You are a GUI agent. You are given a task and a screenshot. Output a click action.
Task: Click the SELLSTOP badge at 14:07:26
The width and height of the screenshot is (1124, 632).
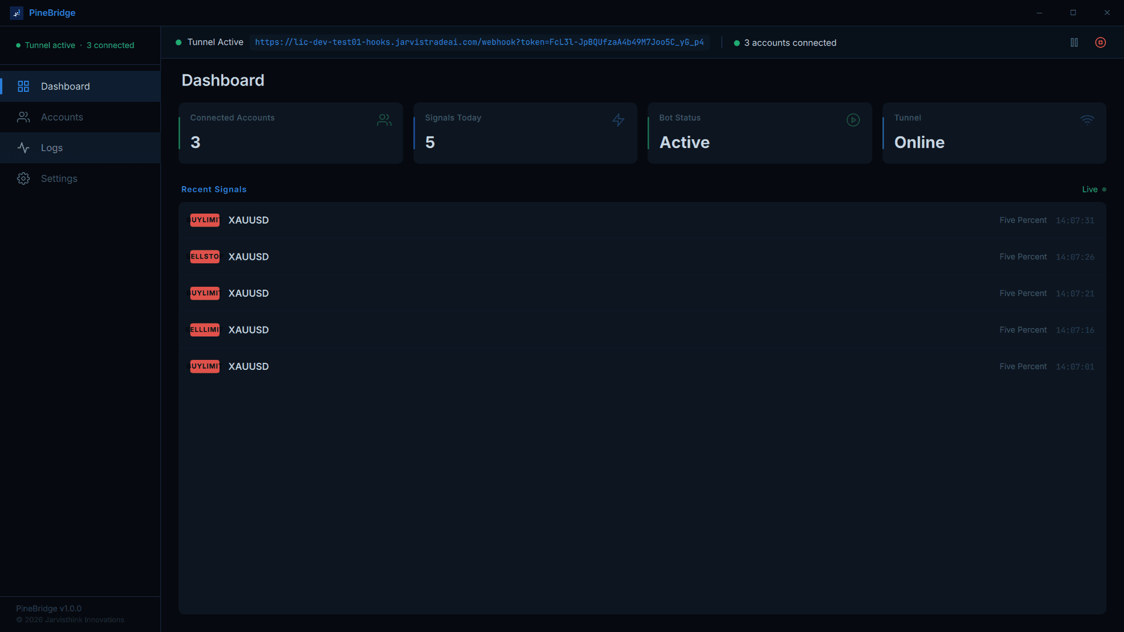tap(205, 257)
